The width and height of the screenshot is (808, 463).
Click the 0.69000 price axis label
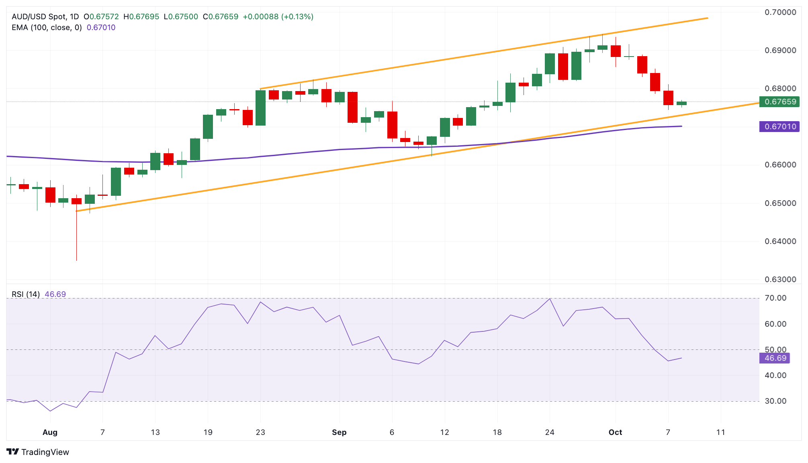(x=780, y=51)
